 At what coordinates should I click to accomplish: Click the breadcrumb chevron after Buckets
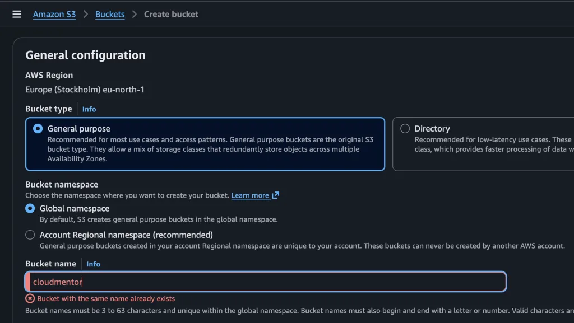tap(135, 14)
